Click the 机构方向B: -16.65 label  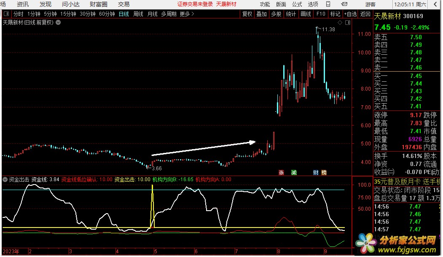point(173,179)
